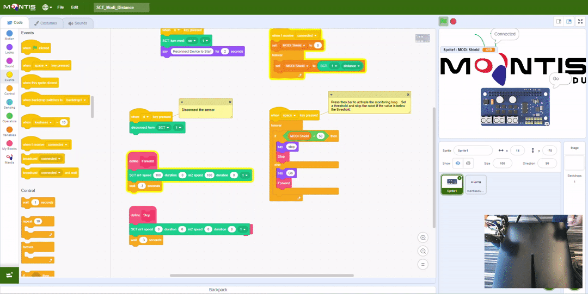Viewport: 588px width, 294px height.
Task: Zoom in the code workspace
Action: click(423, 237)
